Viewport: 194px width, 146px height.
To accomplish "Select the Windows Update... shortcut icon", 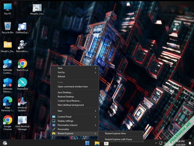I will click(x=22, y=104).
